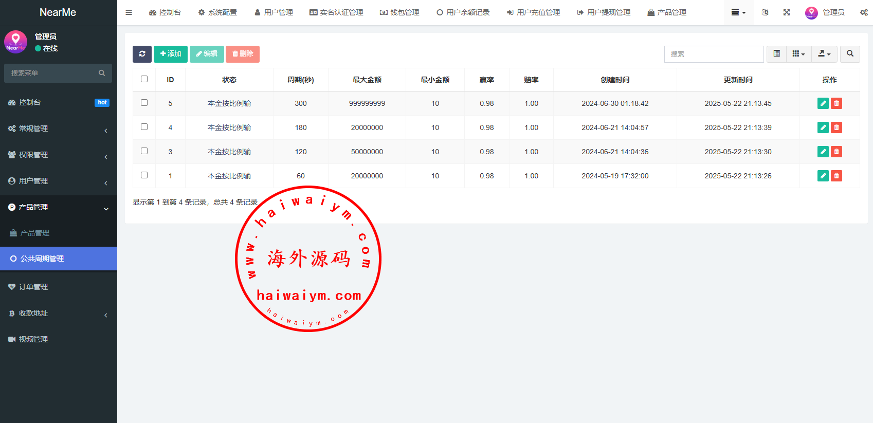This screenshot has height=423, width=873.
Task: Check the select-all checkbox in table header
Action: tap(144, 79)
